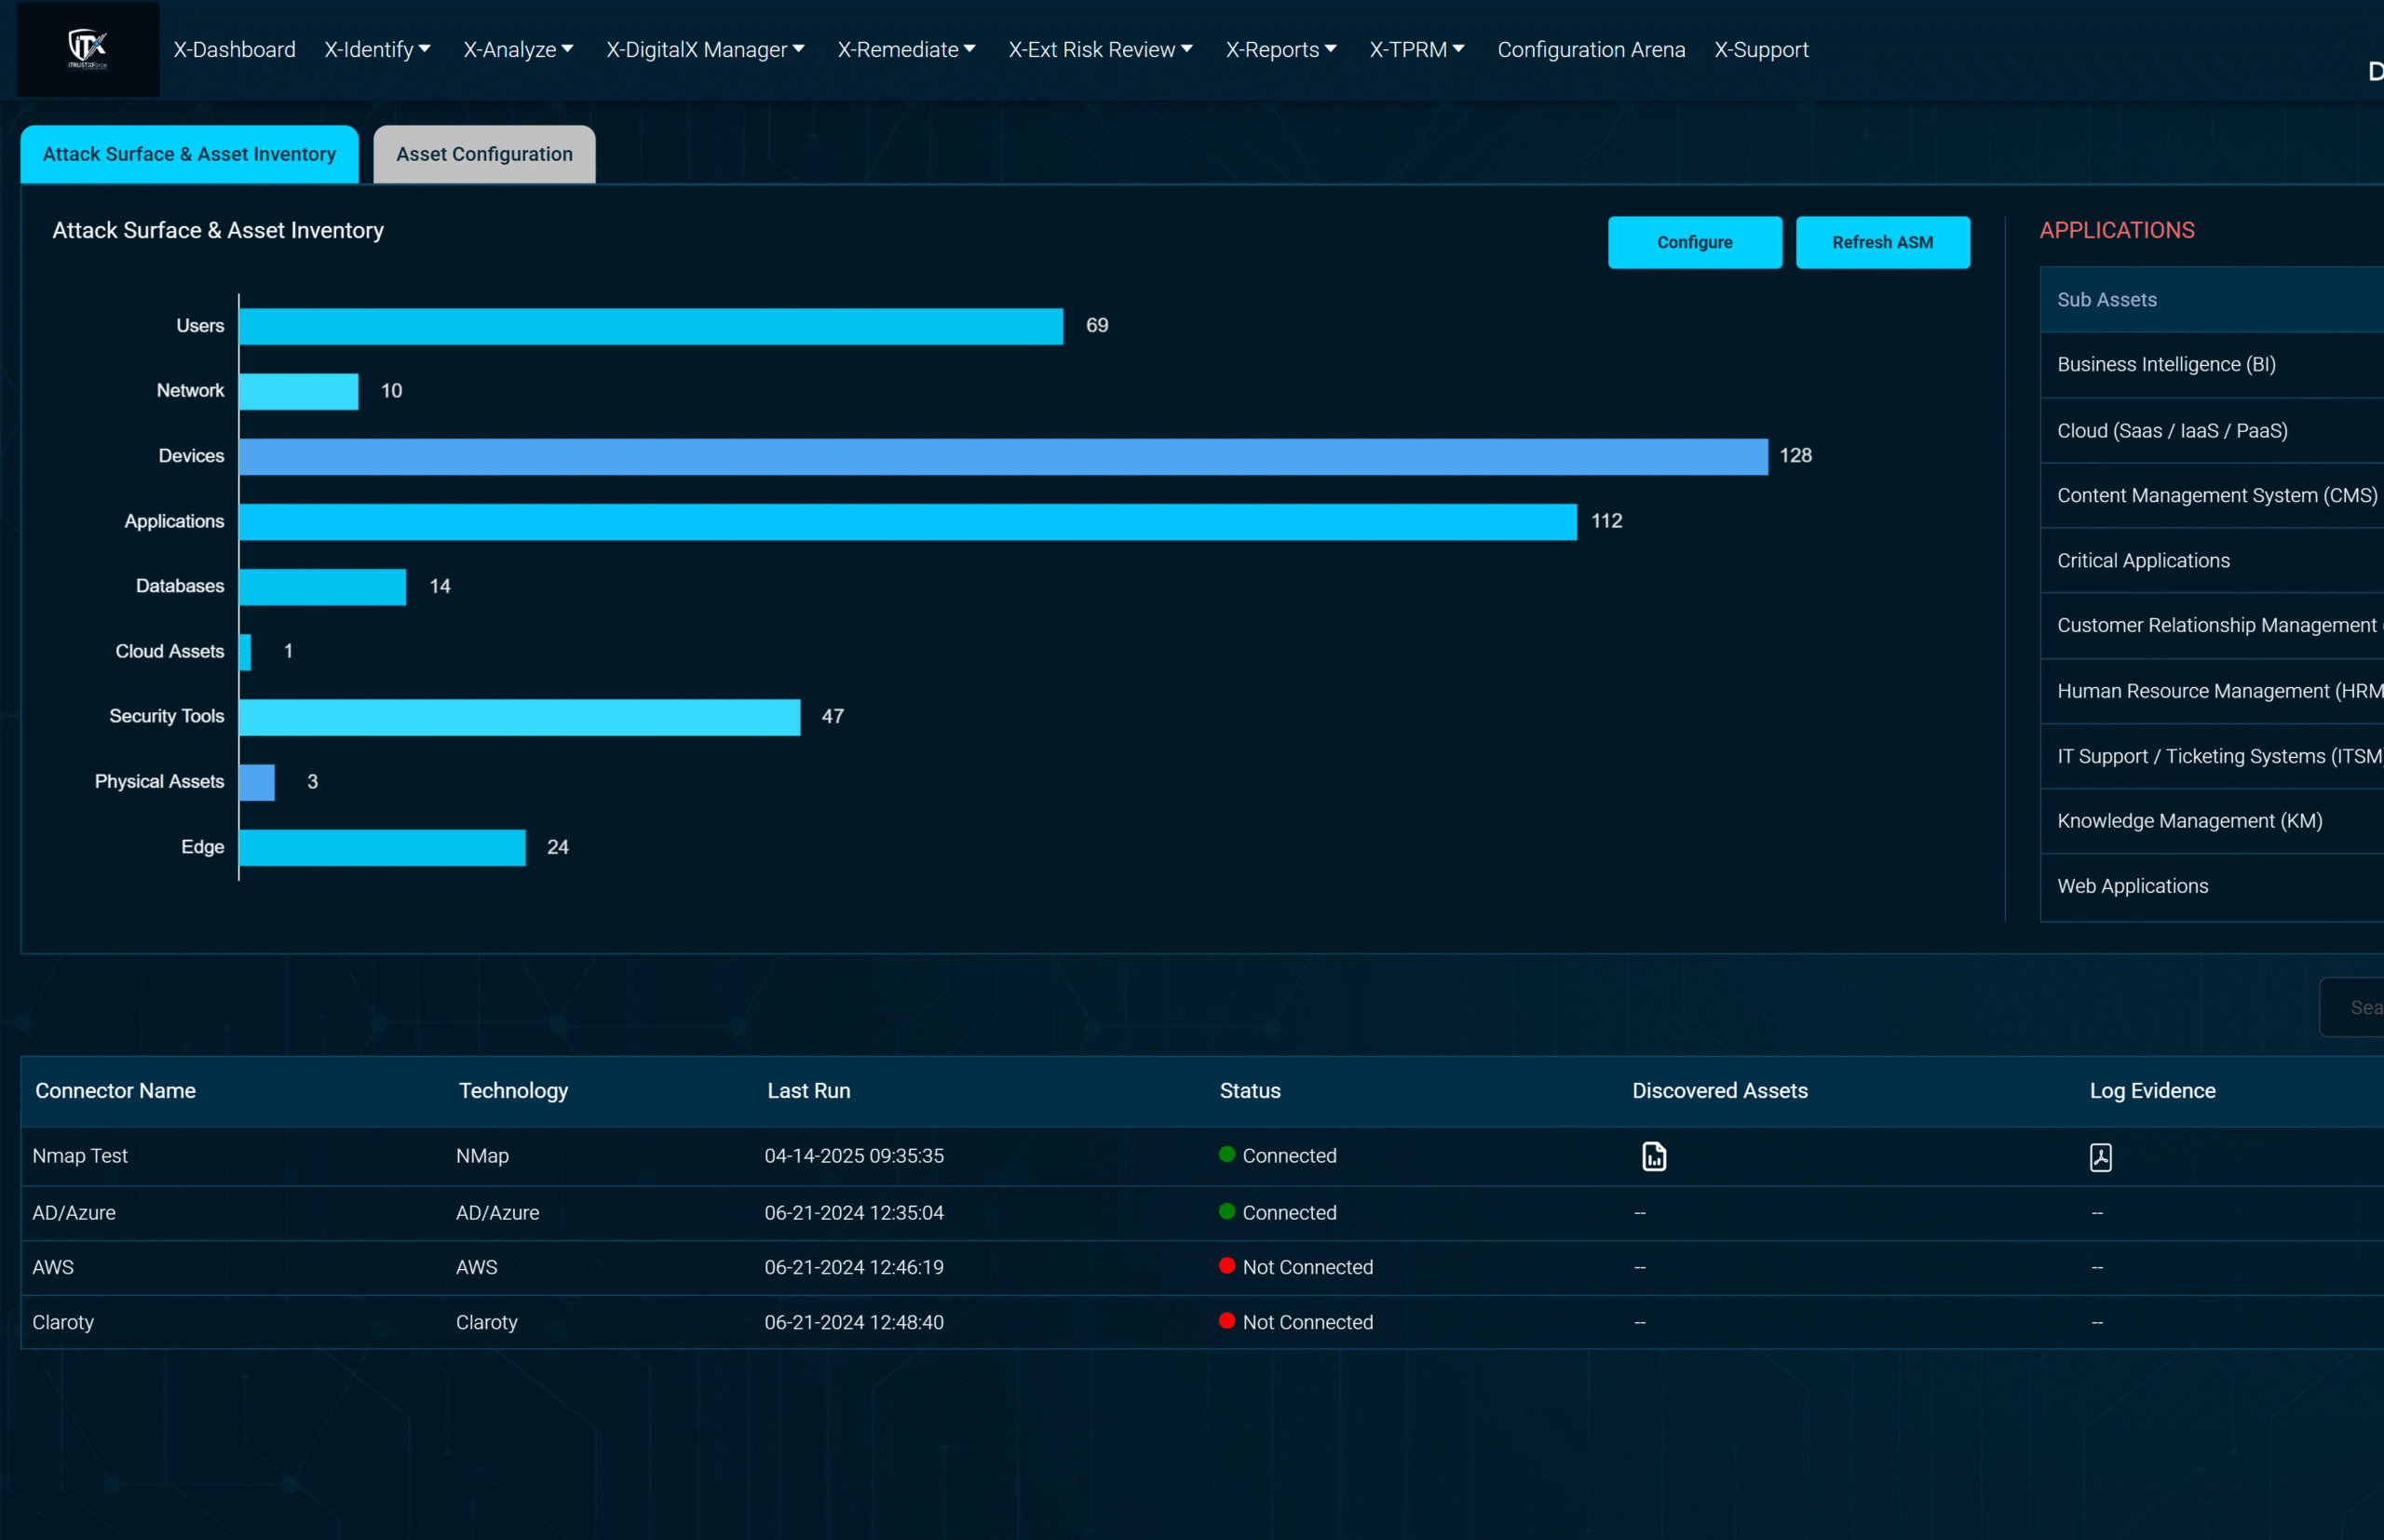The width and height of the screenshot is (2384, 1540).
Task: Open Configuration Arena page
Action: pyautogui.click(x=1591, y=49)
